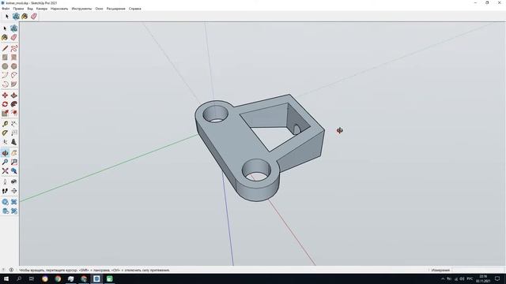The image size is (506, 284).
Task: Open the Вид menu
Action: [30, 9]
